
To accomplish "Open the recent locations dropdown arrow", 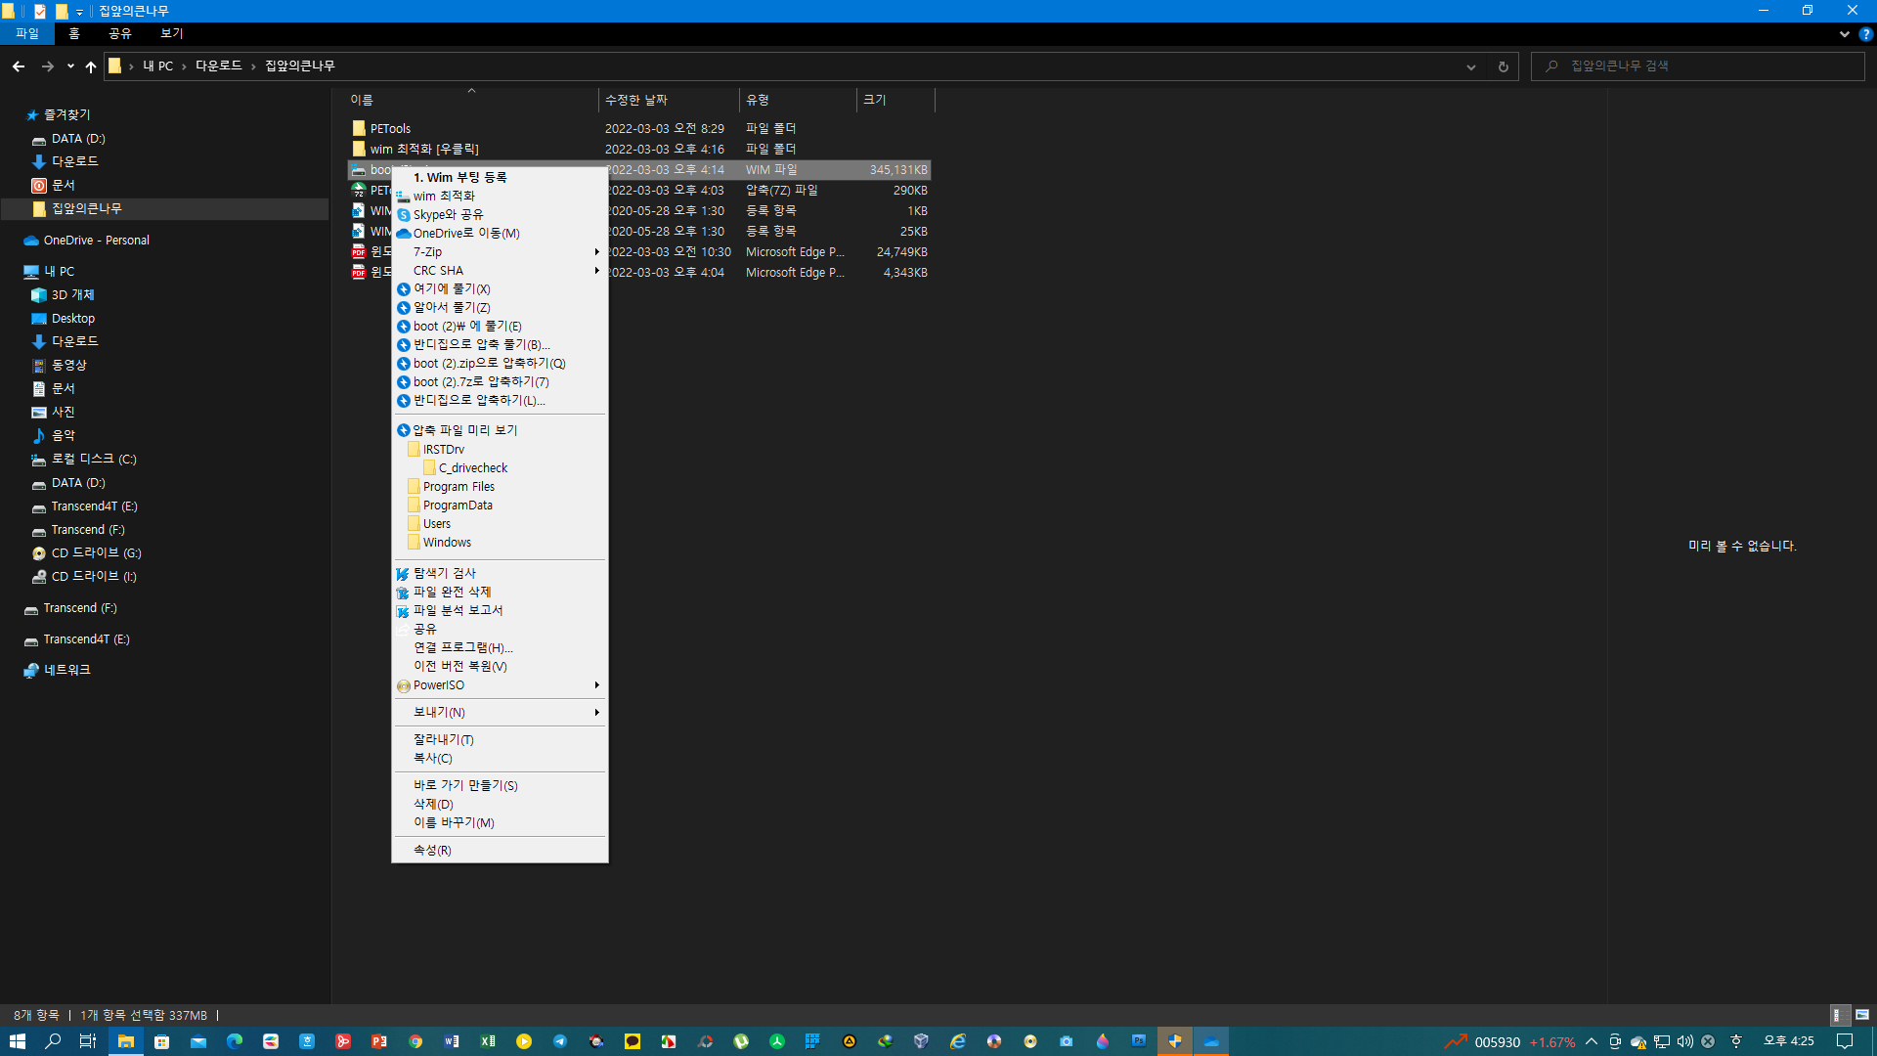I will click(70, 66).
